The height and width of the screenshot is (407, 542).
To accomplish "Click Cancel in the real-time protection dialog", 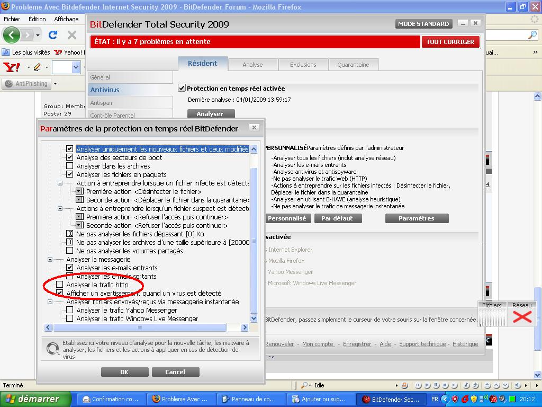I will pyautogui.click(x=175, y=372).
